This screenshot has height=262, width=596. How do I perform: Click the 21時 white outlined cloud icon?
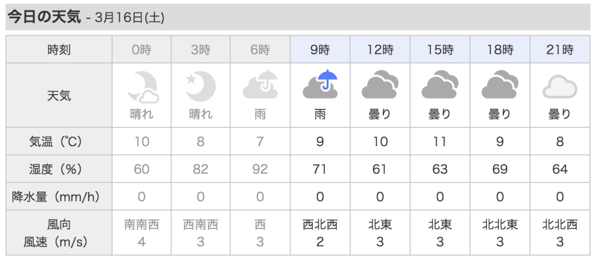(x=560, y=88)
